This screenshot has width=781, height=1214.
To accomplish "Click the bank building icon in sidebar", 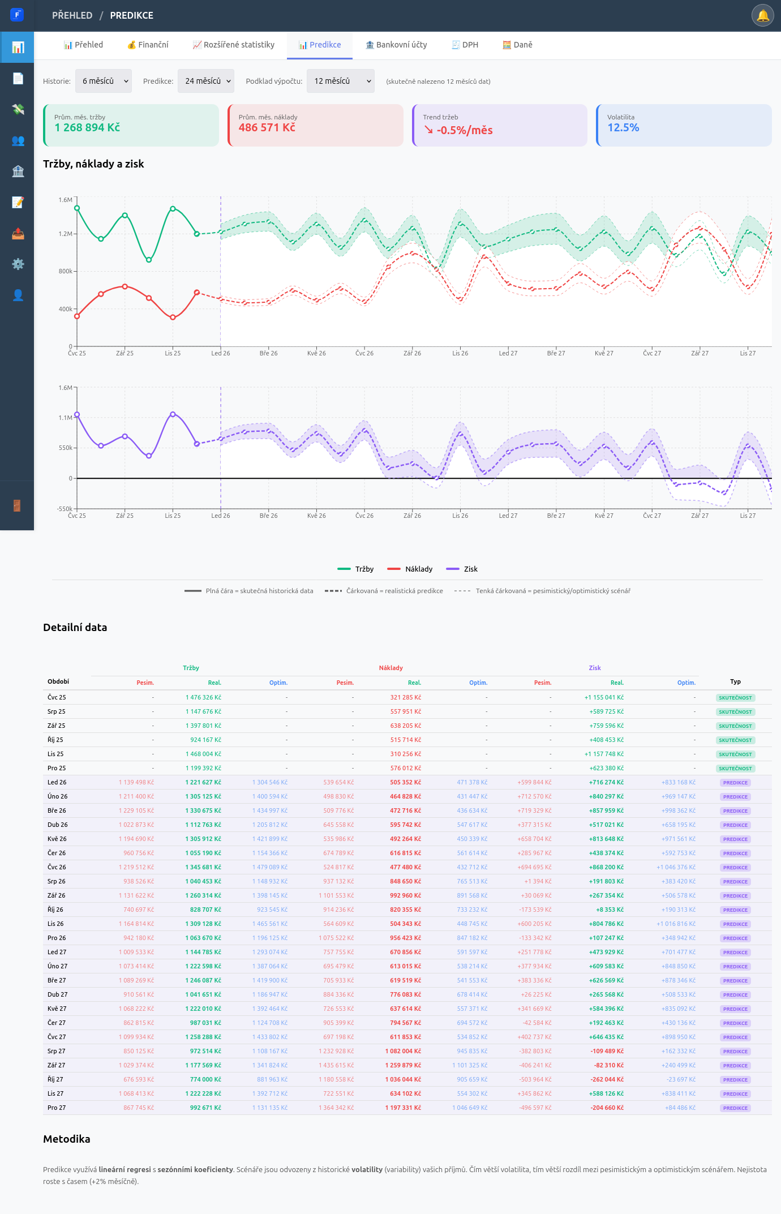I will tap(18, 171).
